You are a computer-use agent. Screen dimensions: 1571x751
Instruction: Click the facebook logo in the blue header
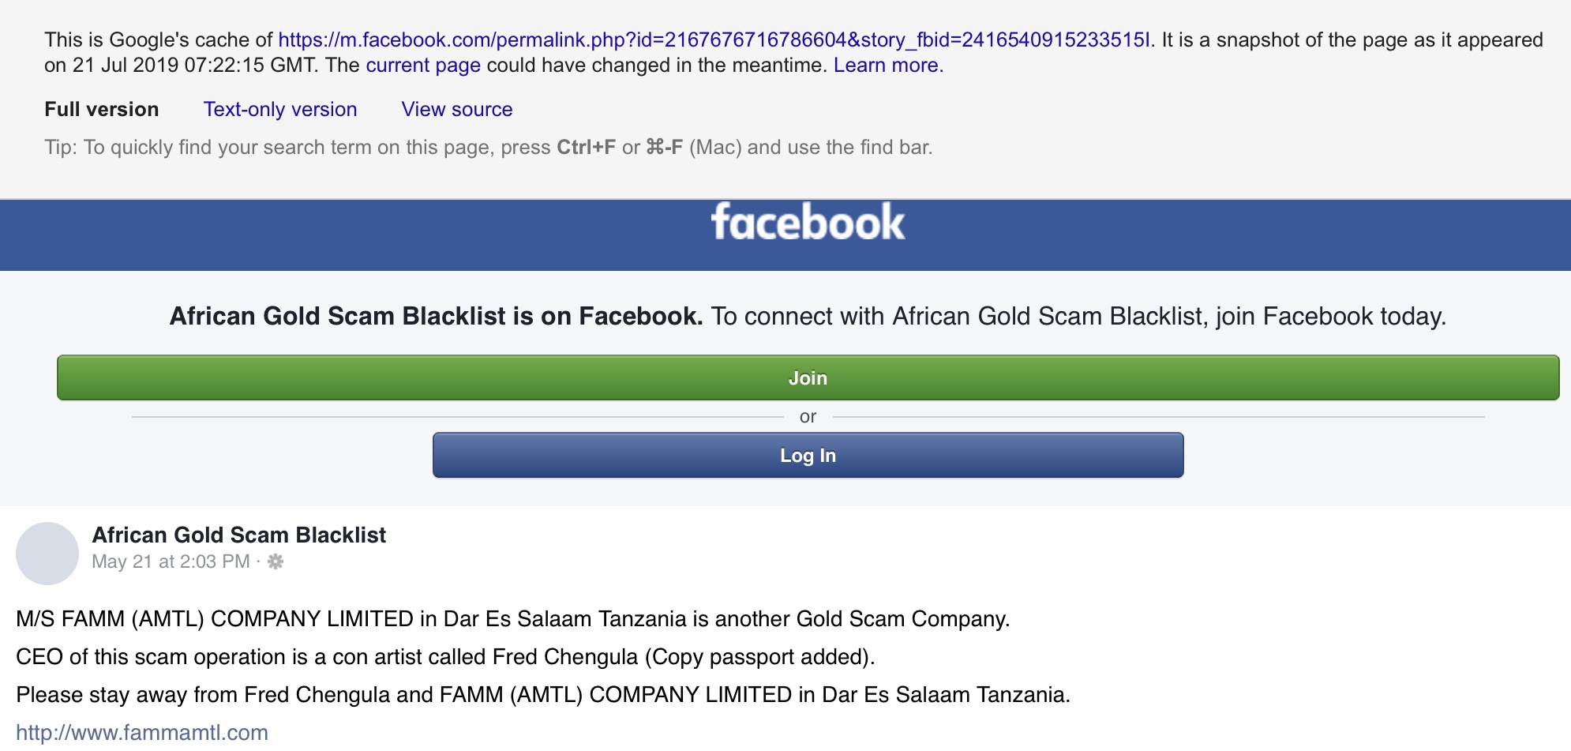click(x=808, y=222)
